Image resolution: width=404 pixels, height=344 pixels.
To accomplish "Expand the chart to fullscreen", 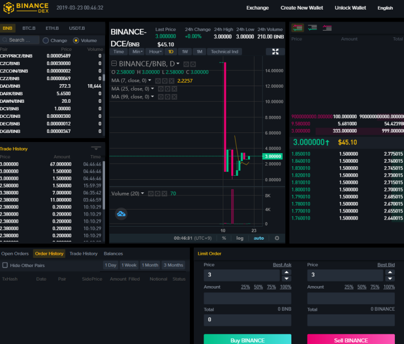I will pyautogui.click(x=275, y=52).
